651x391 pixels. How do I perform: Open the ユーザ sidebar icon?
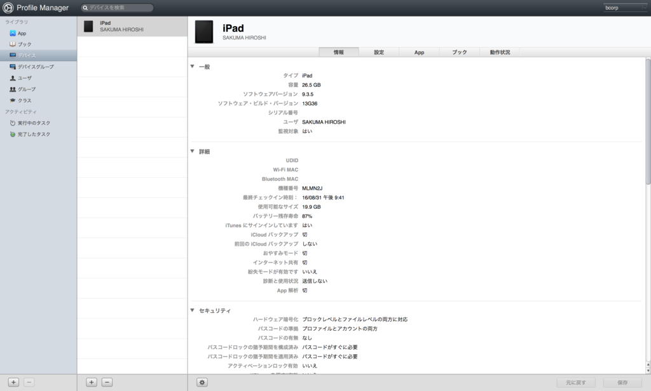pyautogui.click(x=13, y=78)
